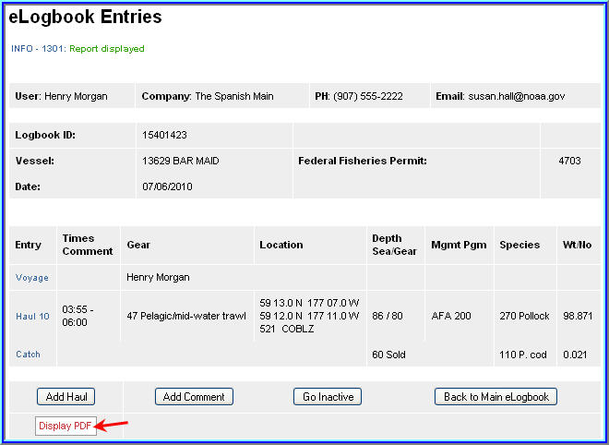The image size is (609, 445).
Task: Click the Mgmt Pgm column header
Action: pos(459,245)
